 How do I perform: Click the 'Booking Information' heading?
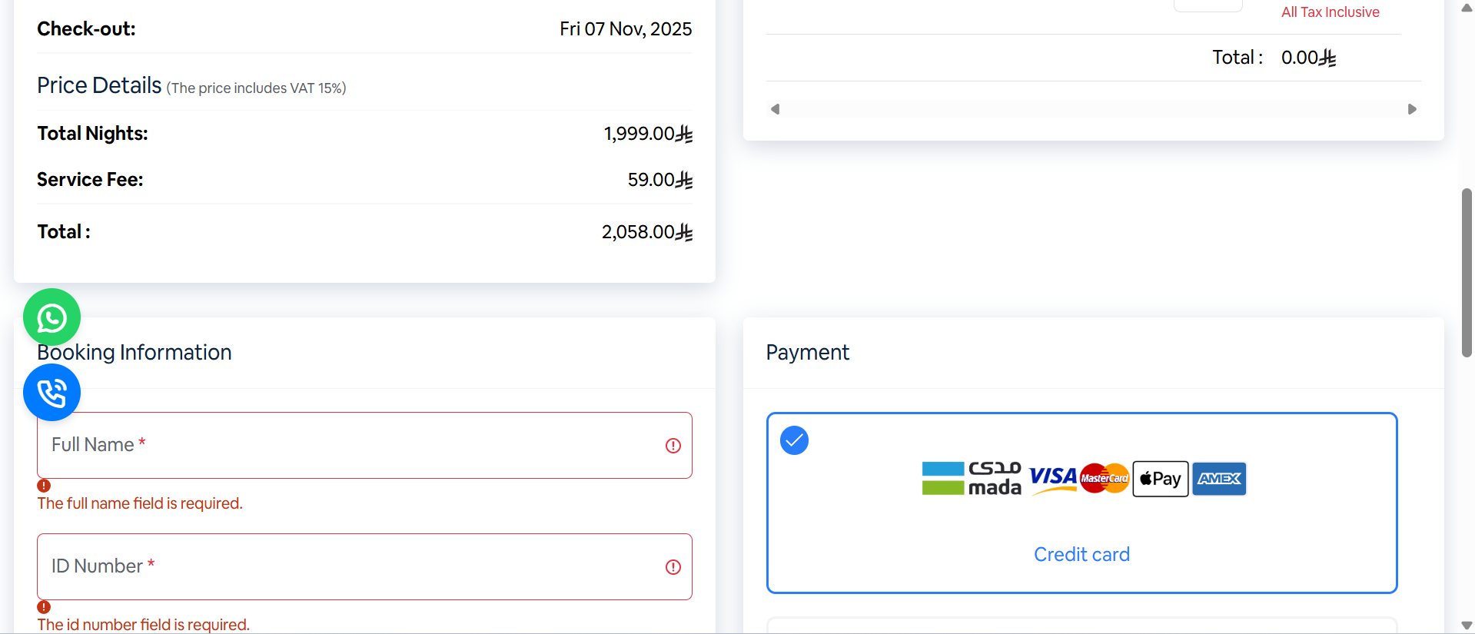pos(135,352)
